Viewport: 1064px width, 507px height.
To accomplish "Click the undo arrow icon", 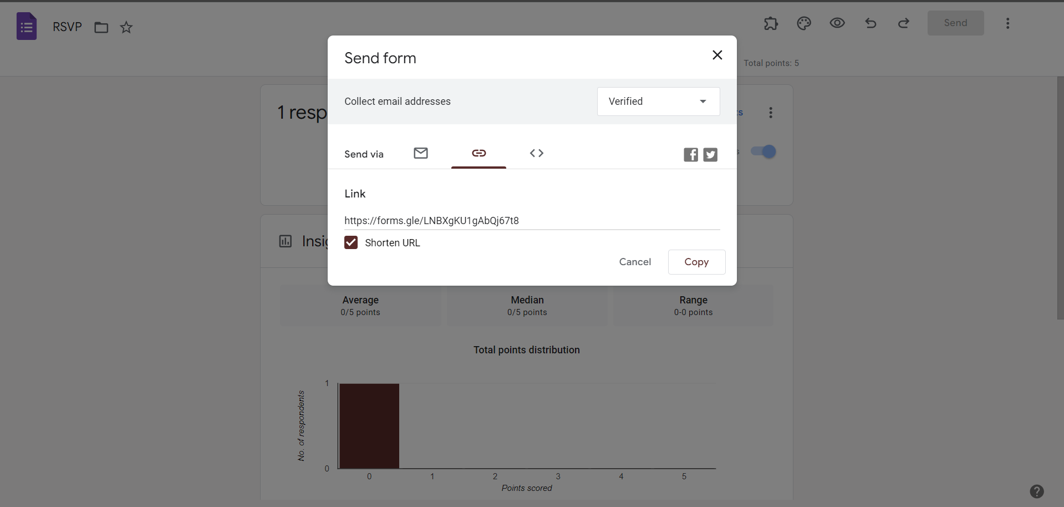I will click(870, 23).
